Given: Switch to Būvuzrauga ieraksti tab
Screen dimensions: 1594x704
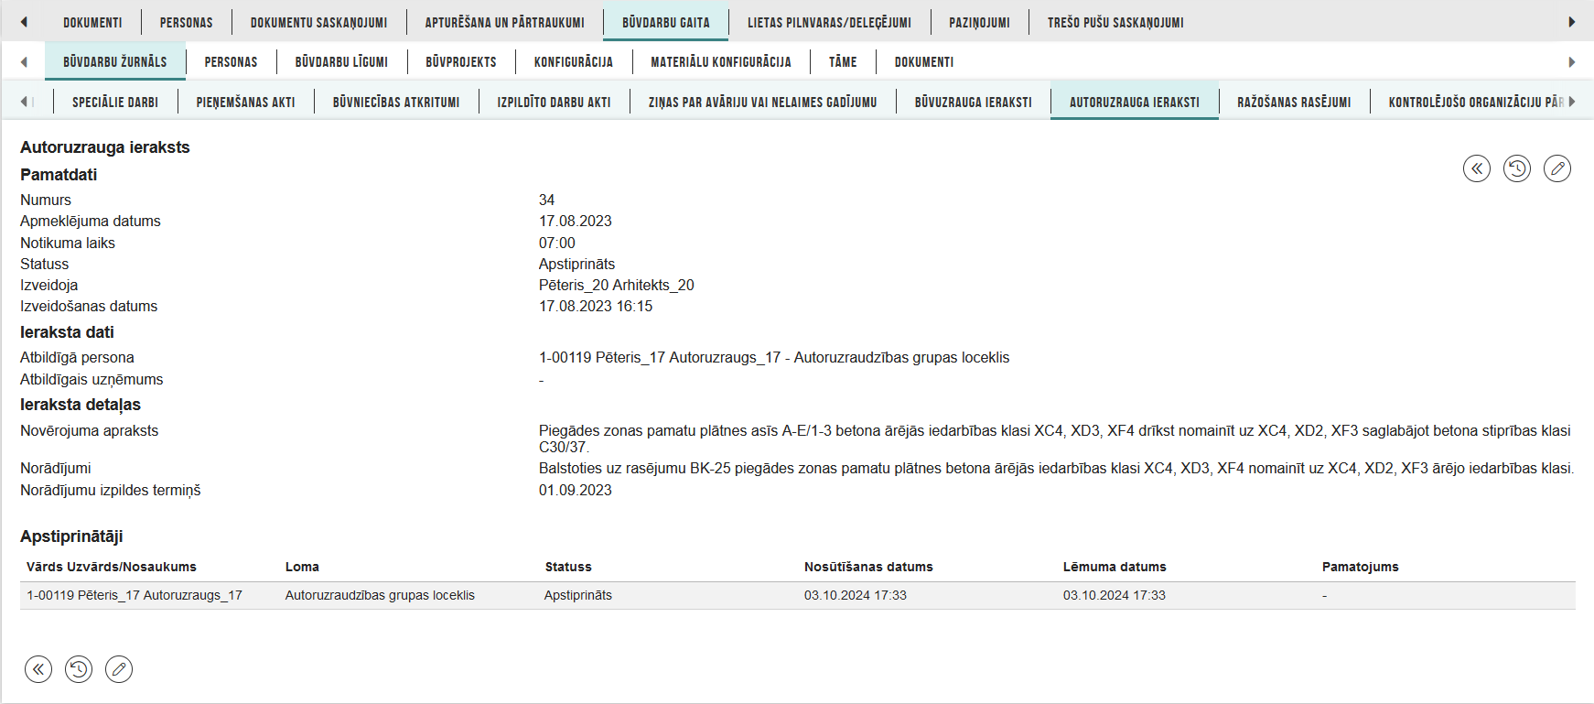Looking at the screenshot, I should [x=973, y=103].
